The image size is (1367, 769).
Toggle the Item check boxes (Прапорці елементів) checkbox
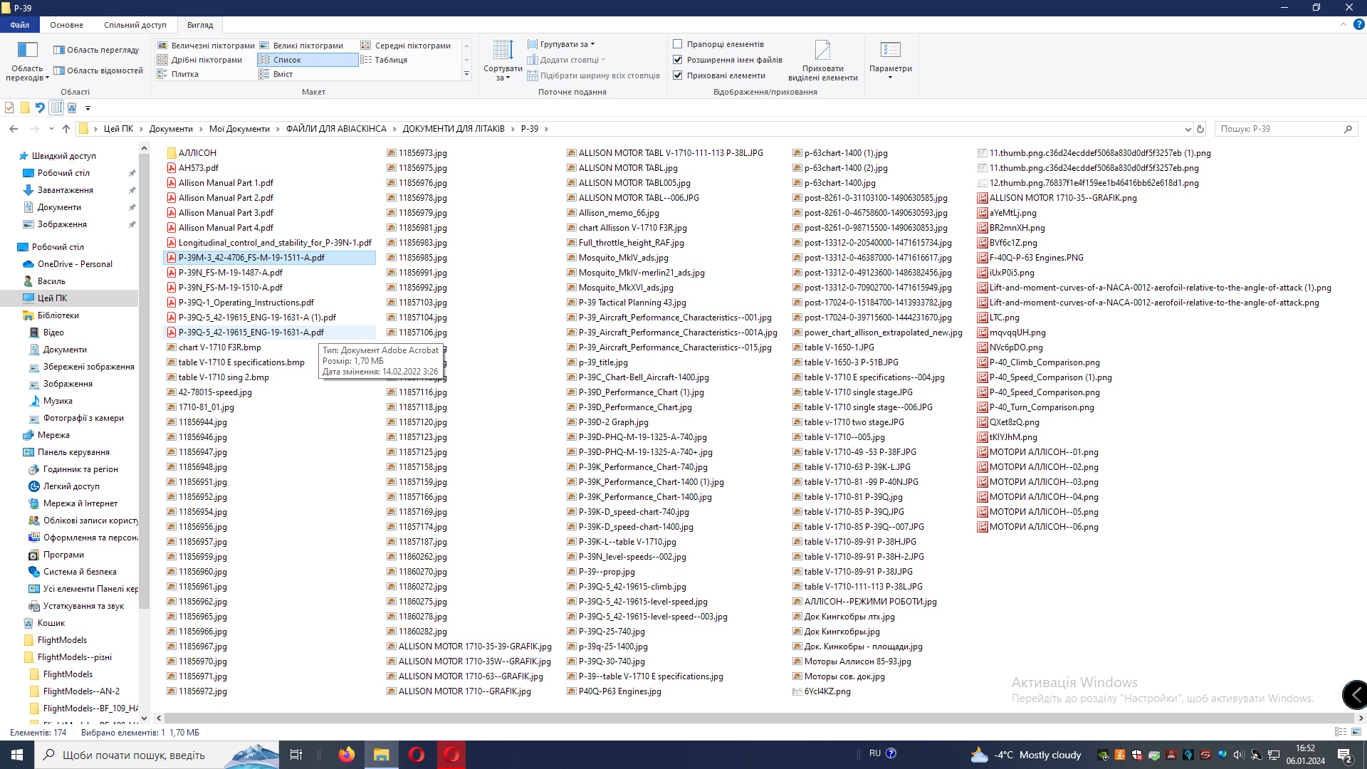point(678,44)
